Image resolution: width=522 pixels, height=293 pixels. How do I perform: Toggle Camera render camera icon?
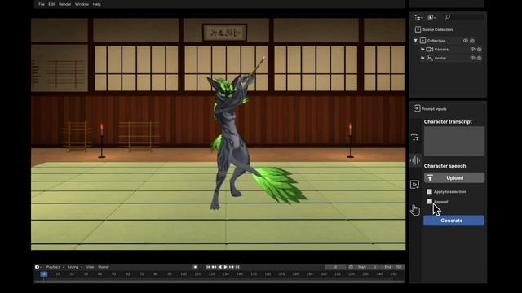[480, 49]
